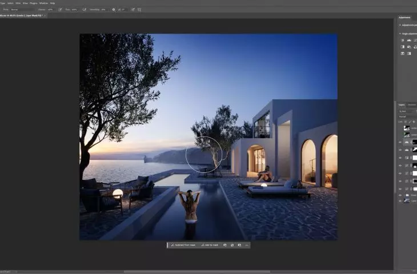Click first icon after Add to mask
The height and width of the screenshot is (274, 417).
coord(225,245)
